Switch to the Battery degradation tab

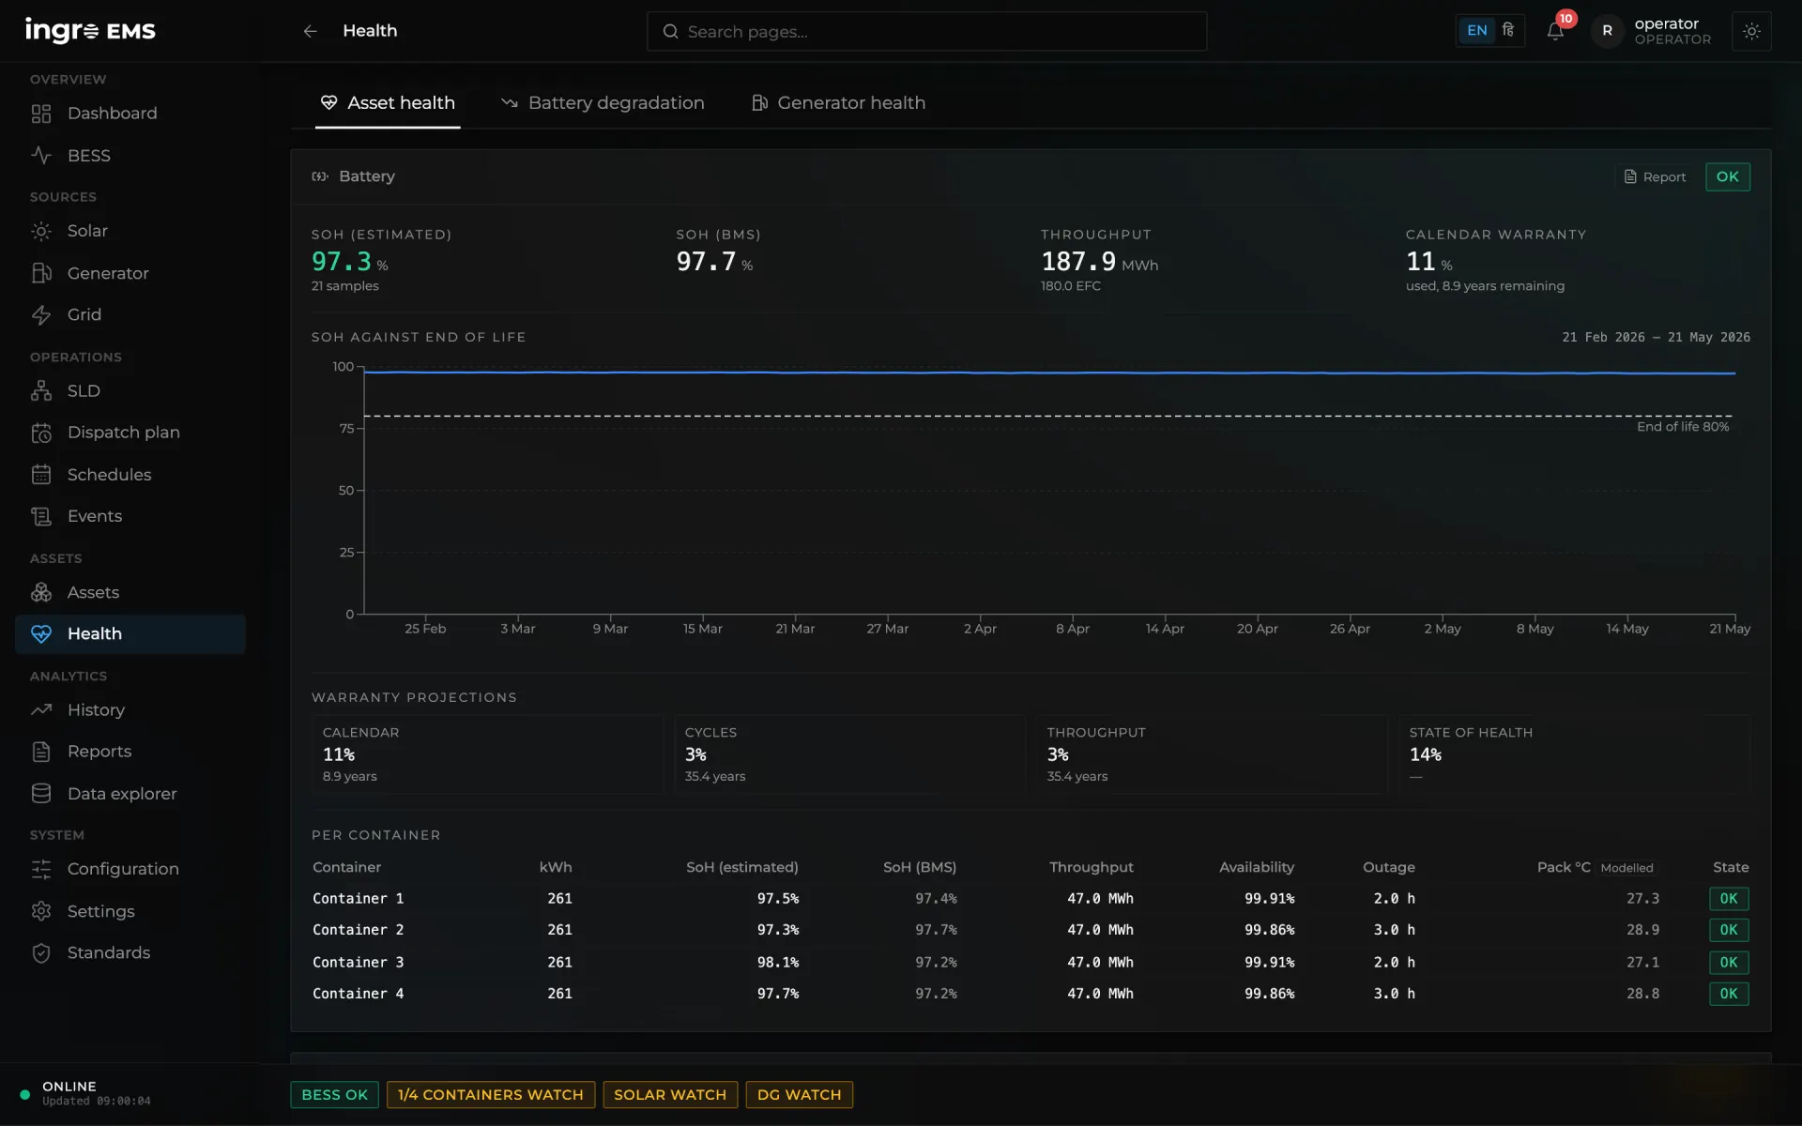603,103
